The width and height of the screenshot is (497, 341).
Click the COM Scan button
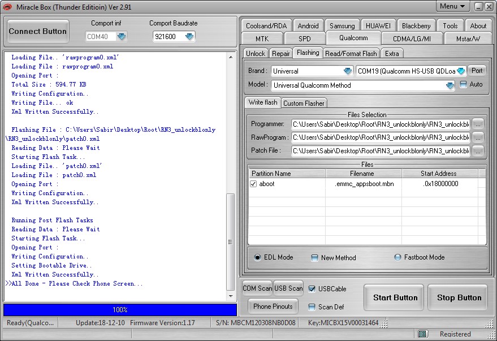(x=257, y=288)
